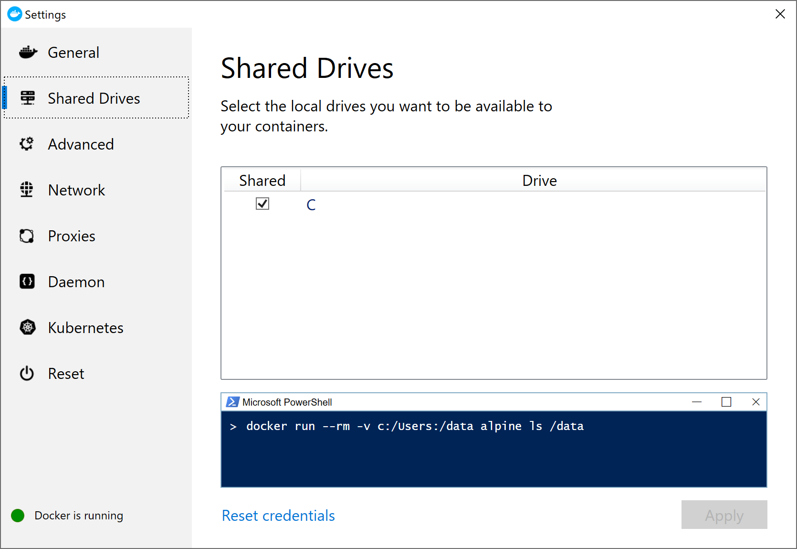
Task: Open the Kubernetes settings page
Action: pyautogui.click(x=85, y=327)
